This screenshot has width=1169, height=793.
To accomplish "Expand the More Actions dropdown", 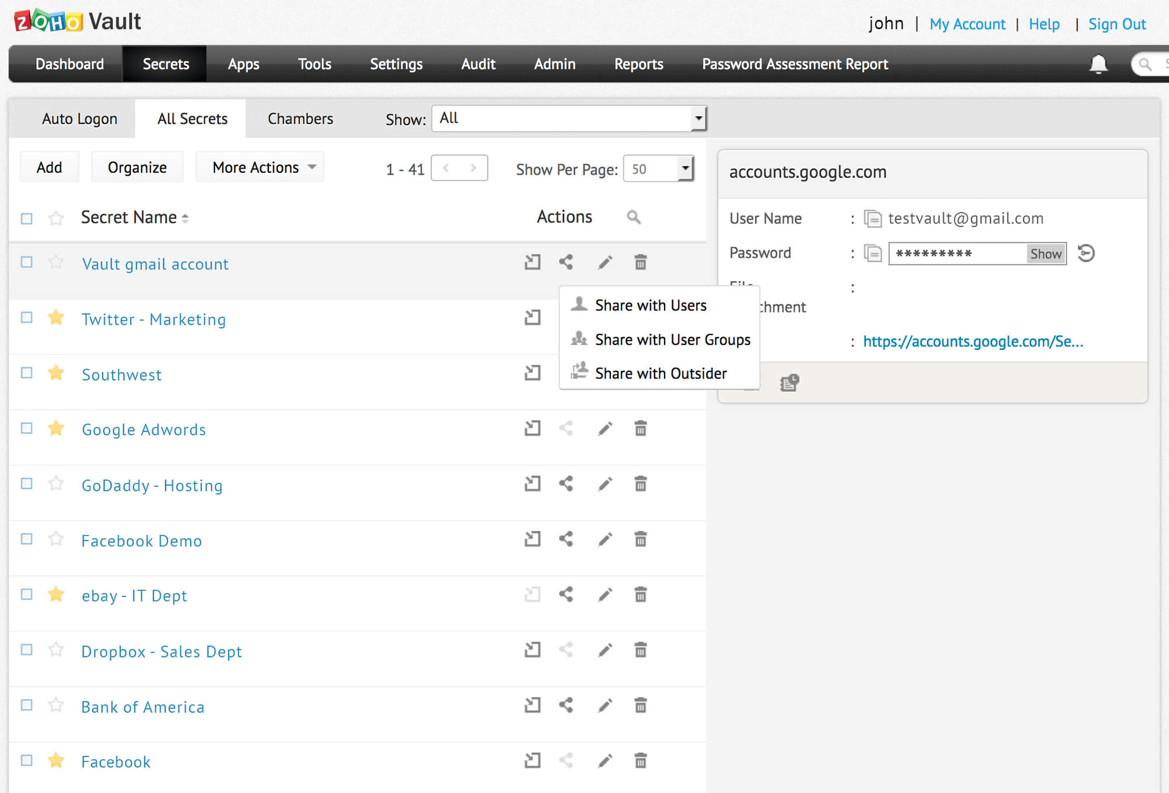I will 260,168.
